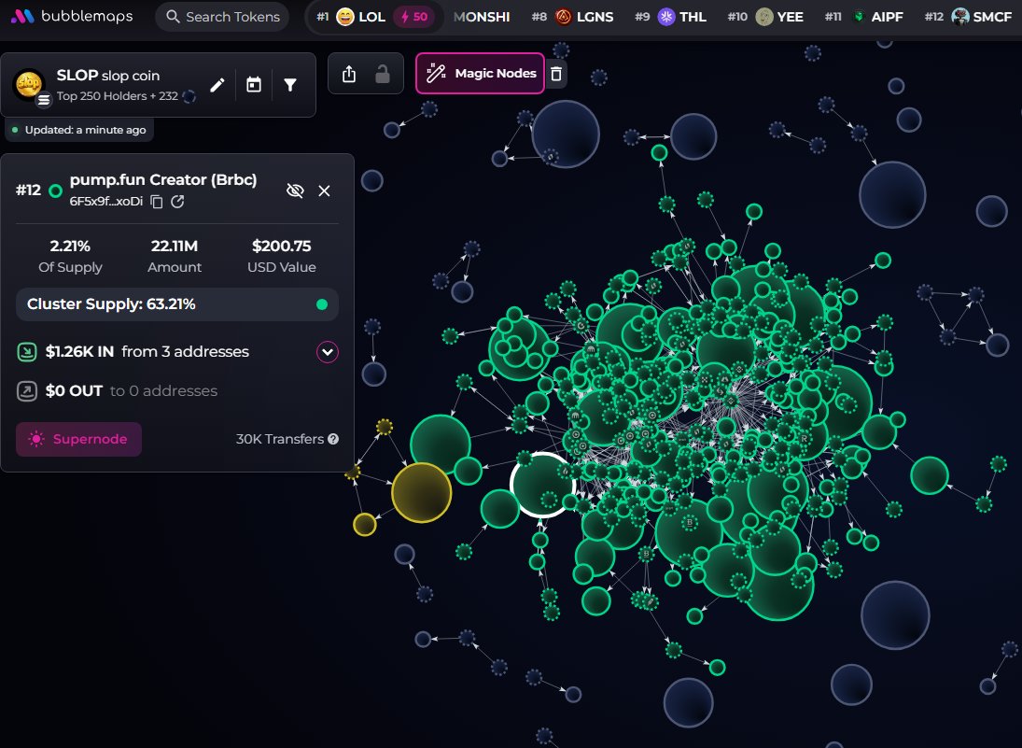The image size is (1022, 748).
Task: Click the 22.11M Amount value
Action: [x=174, y=246]
